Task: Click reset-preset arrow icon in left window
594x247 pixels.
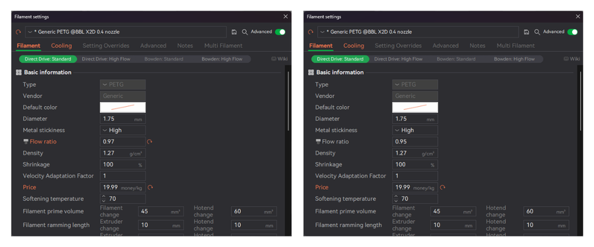Action: coord(18,32)
